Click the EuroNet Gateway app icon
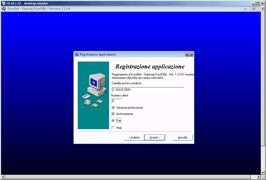The image size is (266, 180). coord(4,9)
